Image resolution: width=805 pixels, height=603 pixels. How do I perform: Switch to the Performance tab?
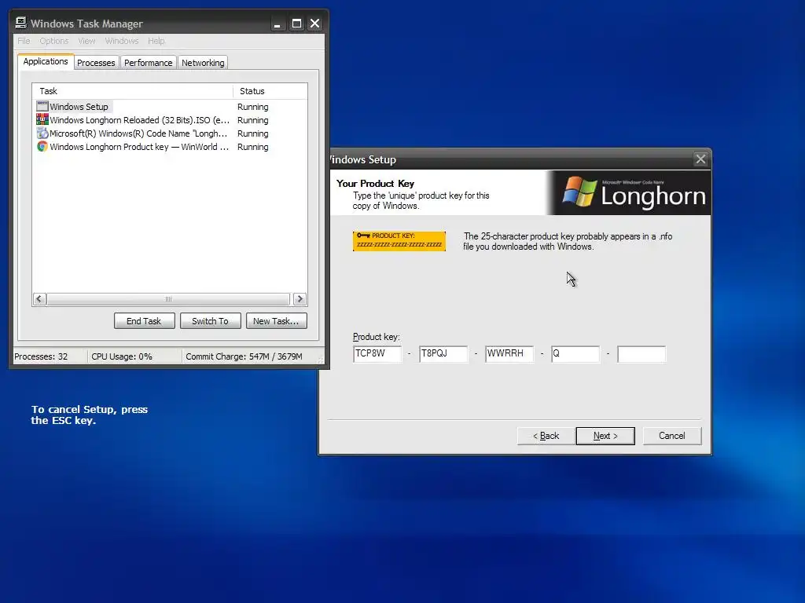(x=149, y=63)
